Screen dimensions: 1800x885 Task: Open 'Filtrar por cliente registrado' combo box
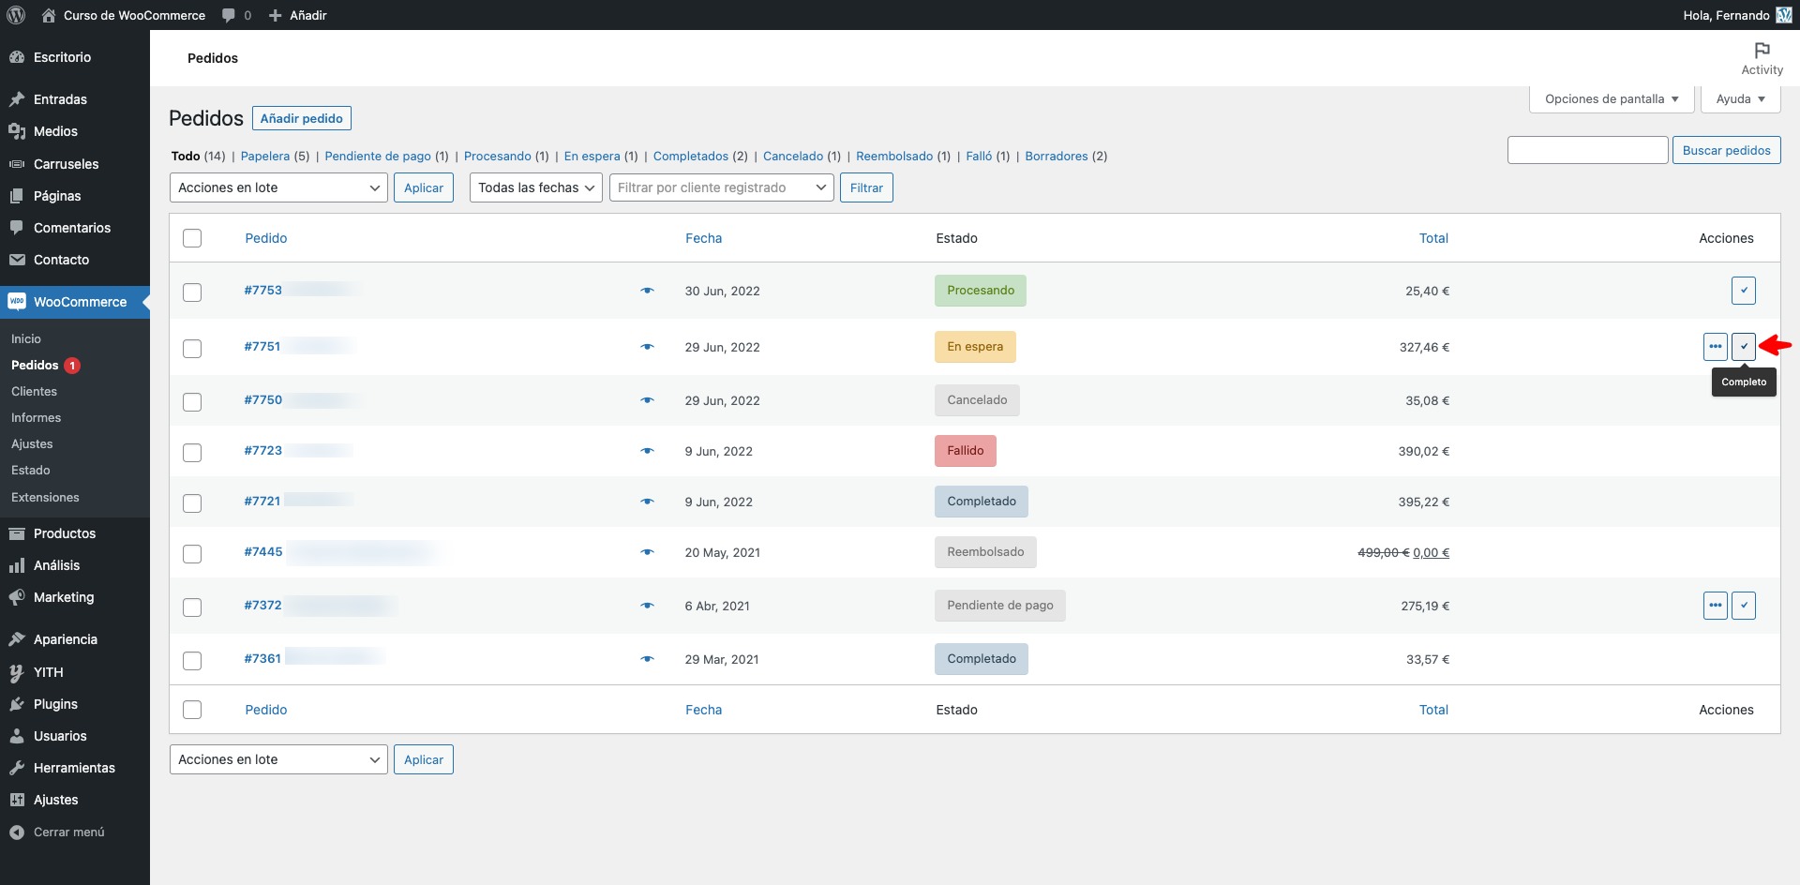click(x=721, y=187)
